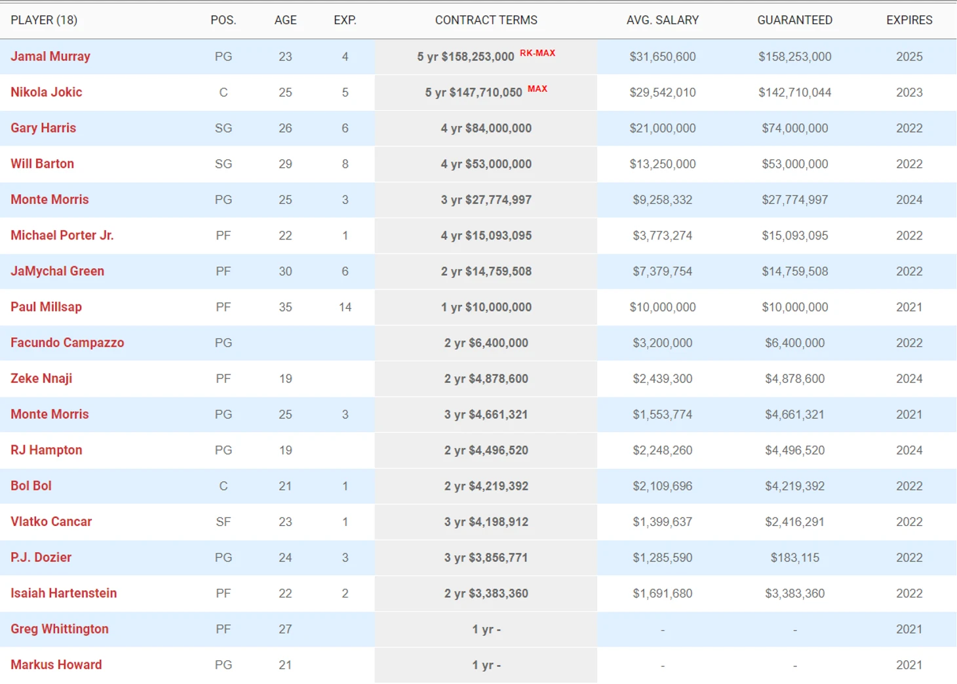Select Jokic's 5 yr $147,710,050 contract terms

(474, 92)
